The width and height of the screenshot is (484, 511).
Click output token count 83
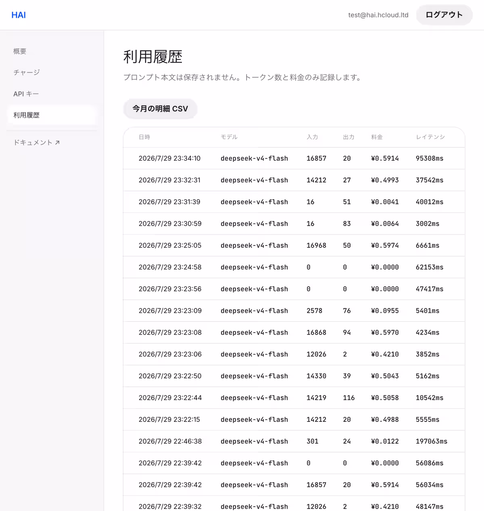[347, 224]
